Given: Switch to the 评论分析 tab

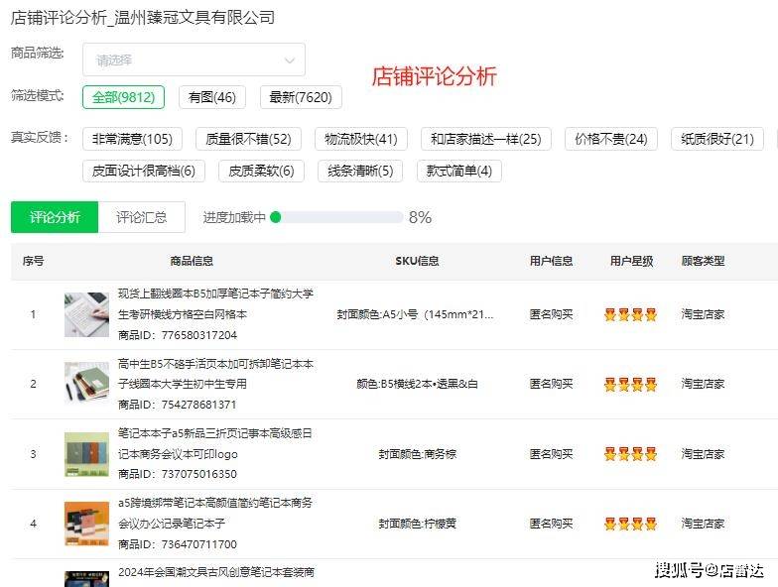Looking at the screenshot, I should (x=55, y=217).
